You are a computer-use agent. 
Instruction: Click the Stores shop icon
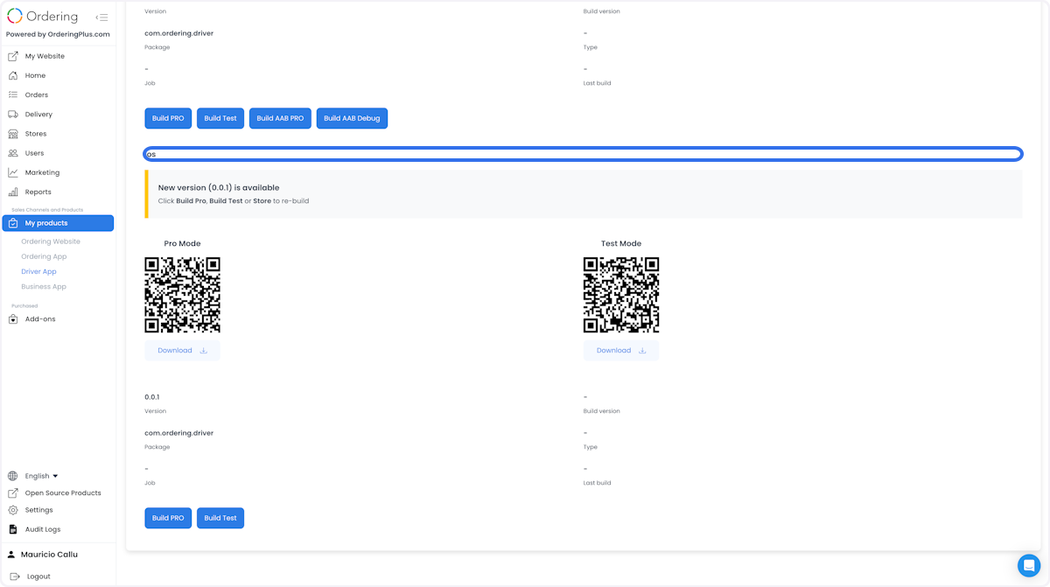coord(13,134)
